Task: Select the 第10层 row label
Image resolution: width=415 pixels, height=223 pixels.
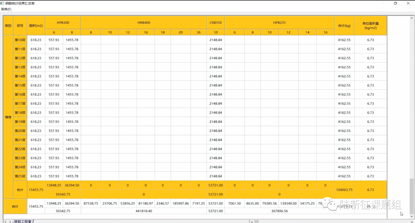Action: (x=20, y=40)
